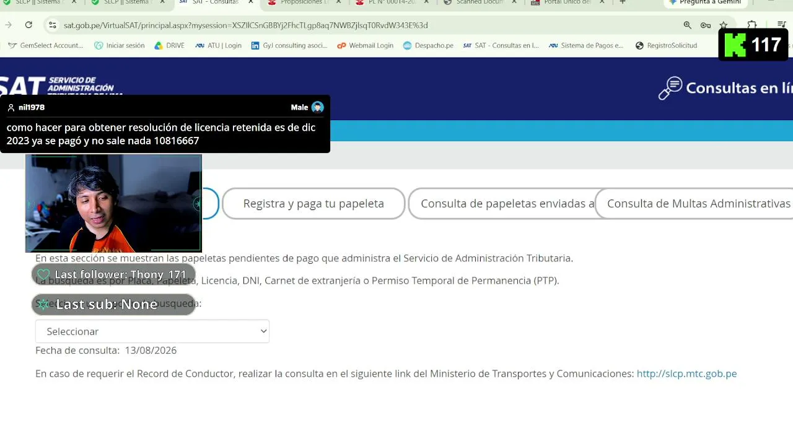793x446 pixels.
Task: Select the Registra y paga tu papeleta tab
Action: (313, 203)
